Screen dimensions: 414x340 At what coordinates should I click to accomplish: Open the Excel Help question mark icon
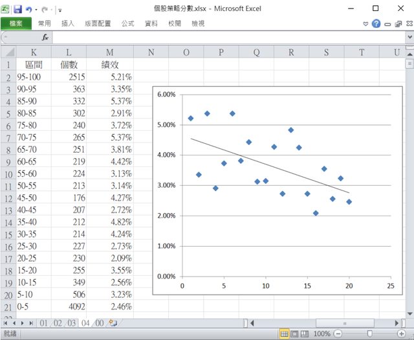(x=376, y=23)
